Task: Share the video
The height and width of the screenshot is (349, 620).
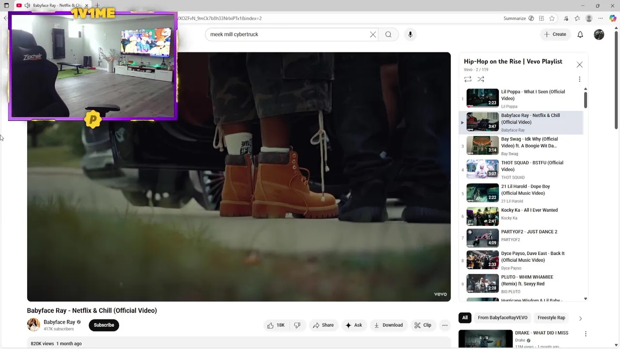Action: point(323,325)
